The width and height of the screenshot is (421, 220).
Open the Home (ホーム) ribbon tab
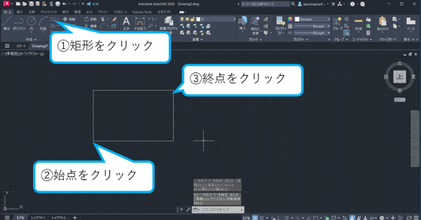pos(7,12)
